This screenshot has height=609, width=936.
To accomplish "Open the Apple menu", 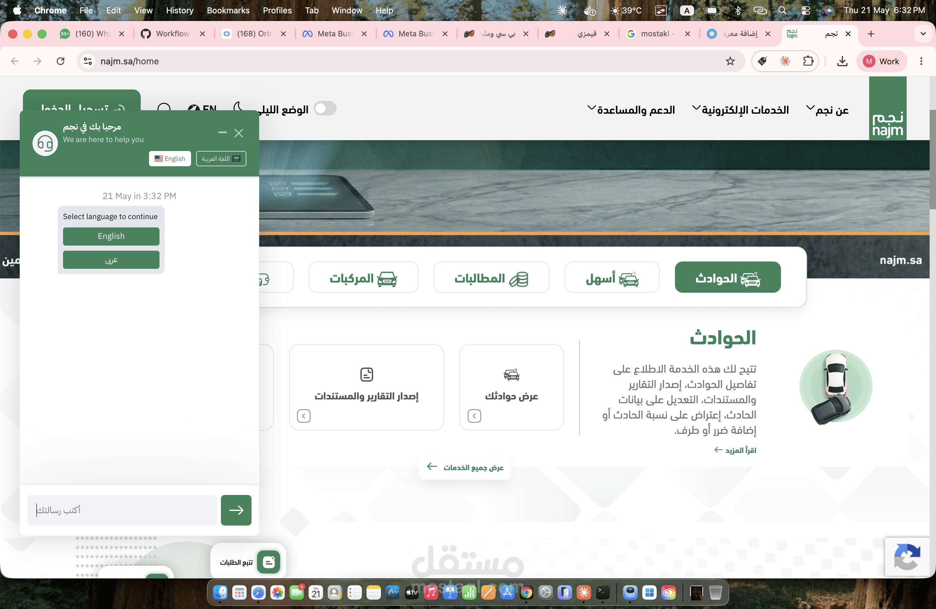I will pos(17,10).
